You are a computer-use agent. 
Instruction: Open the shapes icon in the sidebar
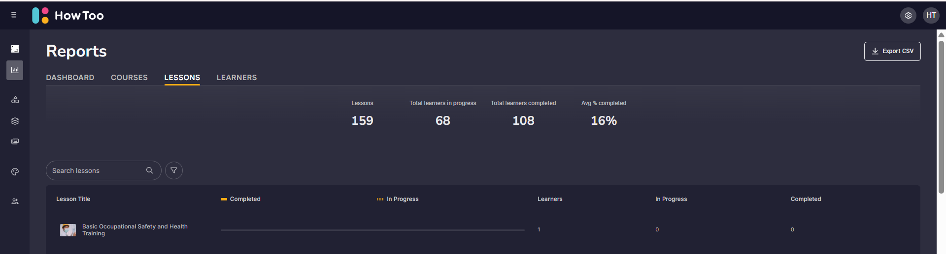[15, 100]
